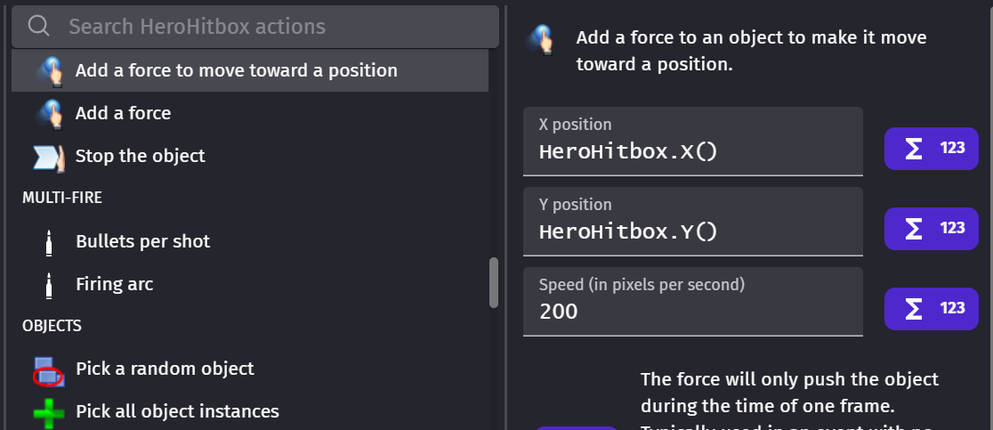Click the Stop the object icon
Viewport: 993px width, 430px height.
[x=50, y=156]
